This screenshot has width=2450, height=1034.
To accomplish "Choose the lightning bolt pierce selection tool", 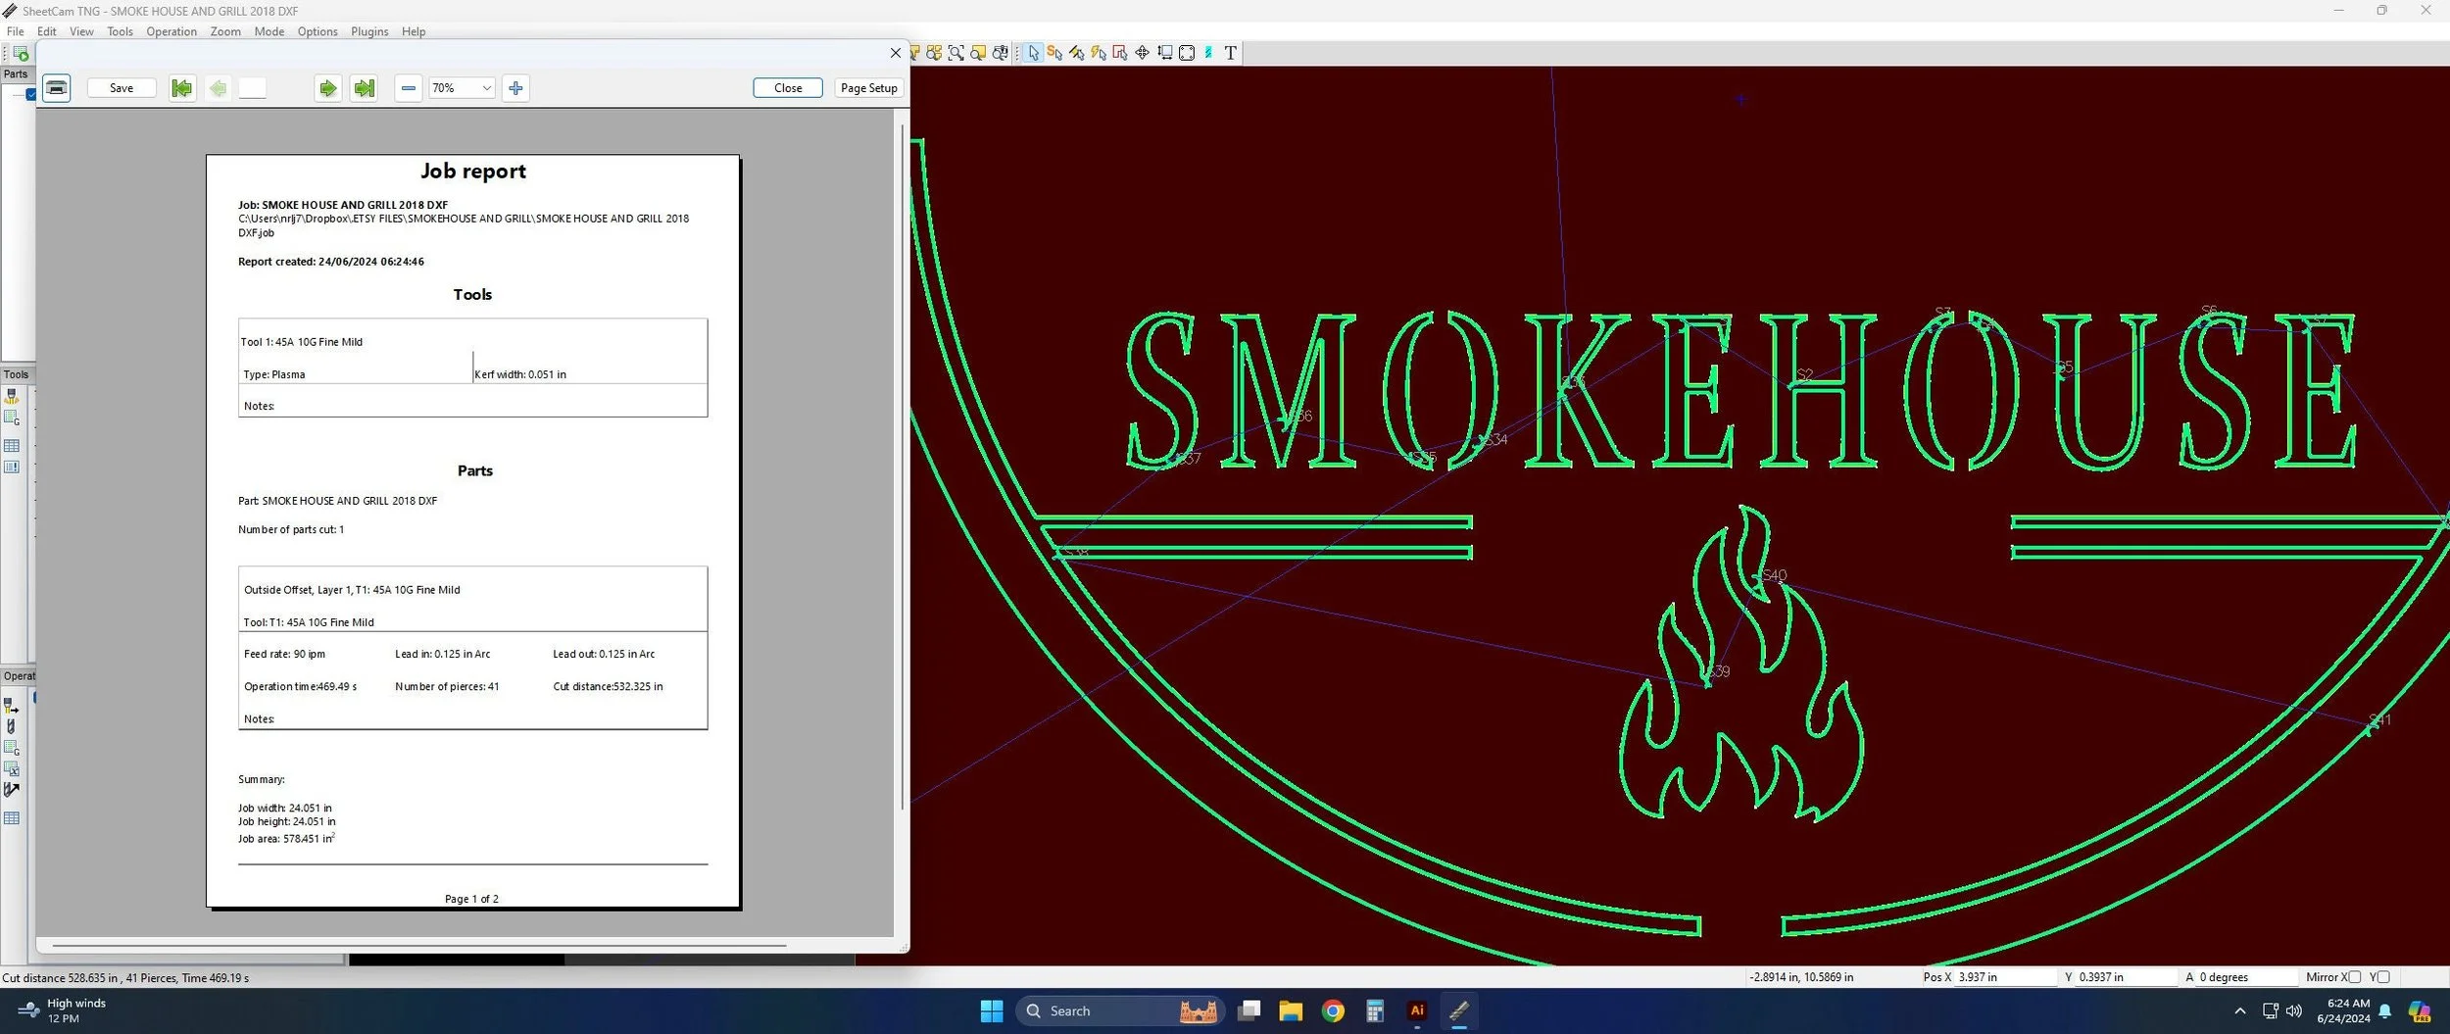I will 1099,53.
